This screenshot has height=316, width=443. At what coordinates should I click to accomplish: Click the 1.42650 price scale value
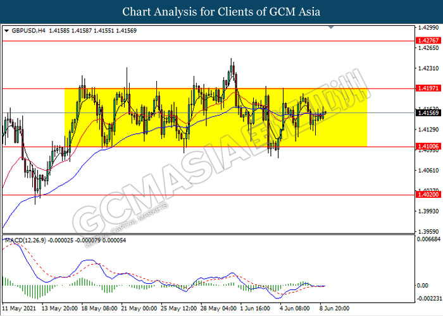click(428, 47)
